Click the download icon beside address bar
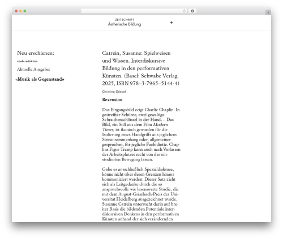 click(192, 11)
